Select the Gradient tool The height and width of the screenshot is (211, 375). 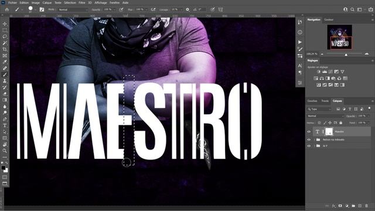(x=5, y=100)
